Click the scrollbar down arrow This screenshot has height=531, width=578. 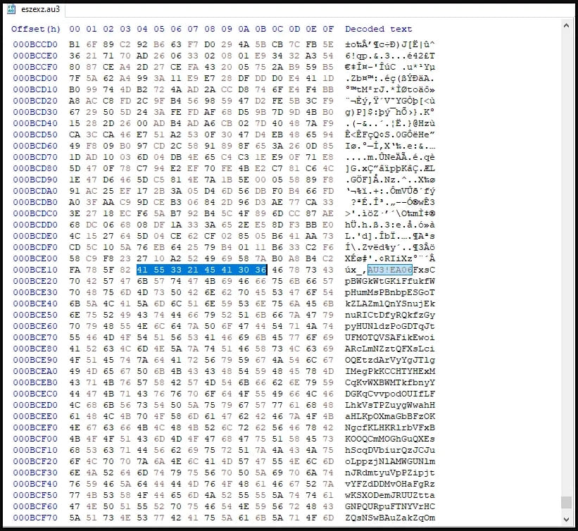pyautogui.click(x=566, y=519)
